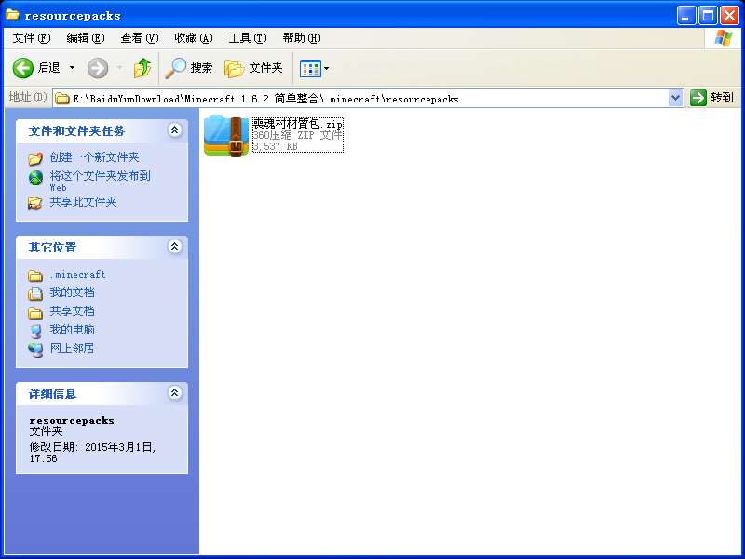Click the Windows flag logo
The image size is (745, 559).
(724, 38)
